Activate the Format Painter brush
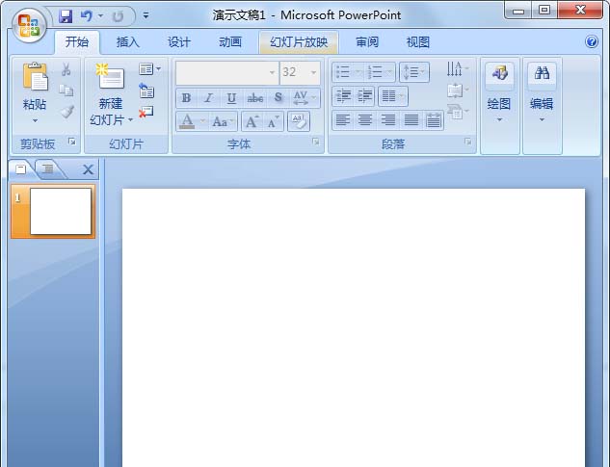Screen dimensions: 610x467 (67, 112)
